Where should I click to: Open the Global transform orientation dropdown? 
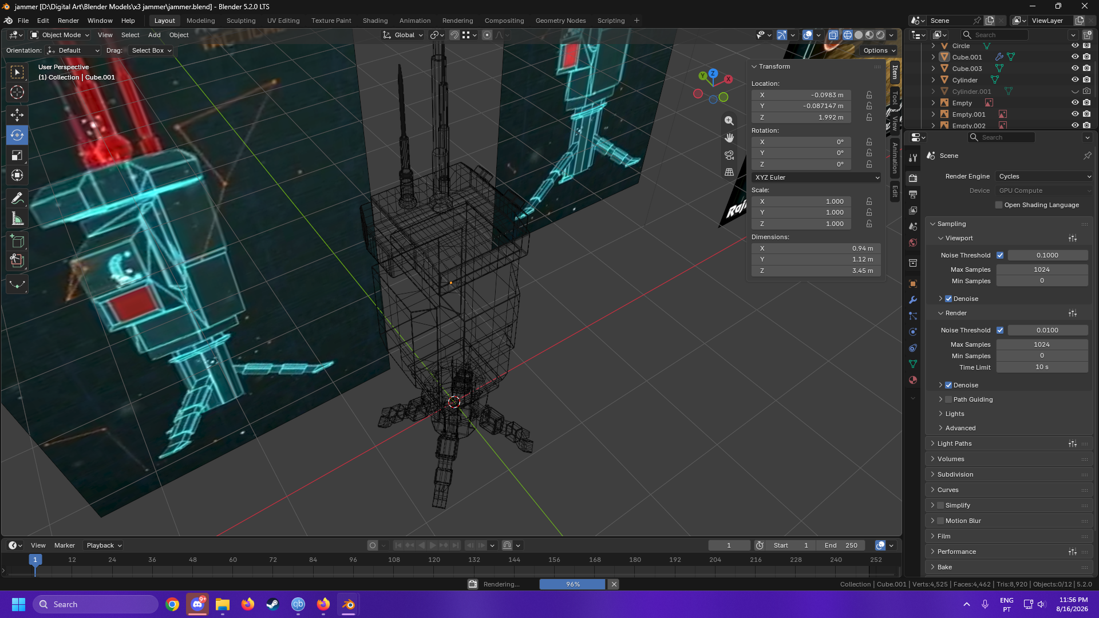403,35
